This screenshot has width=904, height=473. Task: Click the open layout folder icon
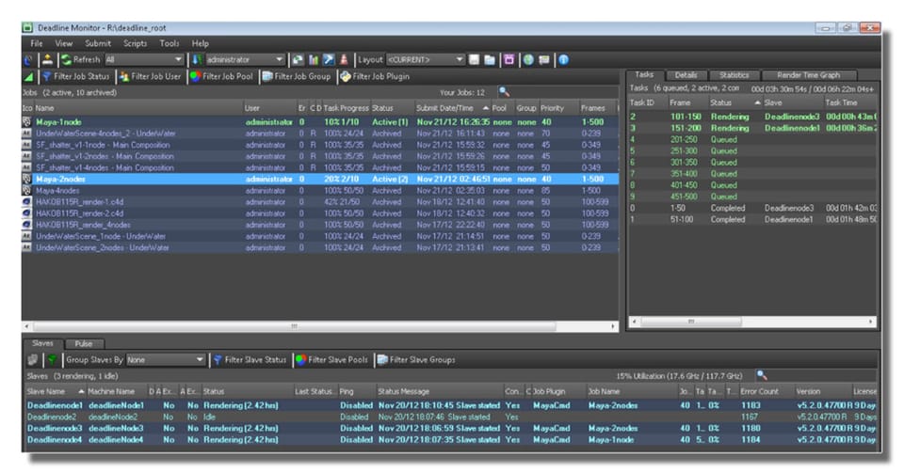(490, 60)
